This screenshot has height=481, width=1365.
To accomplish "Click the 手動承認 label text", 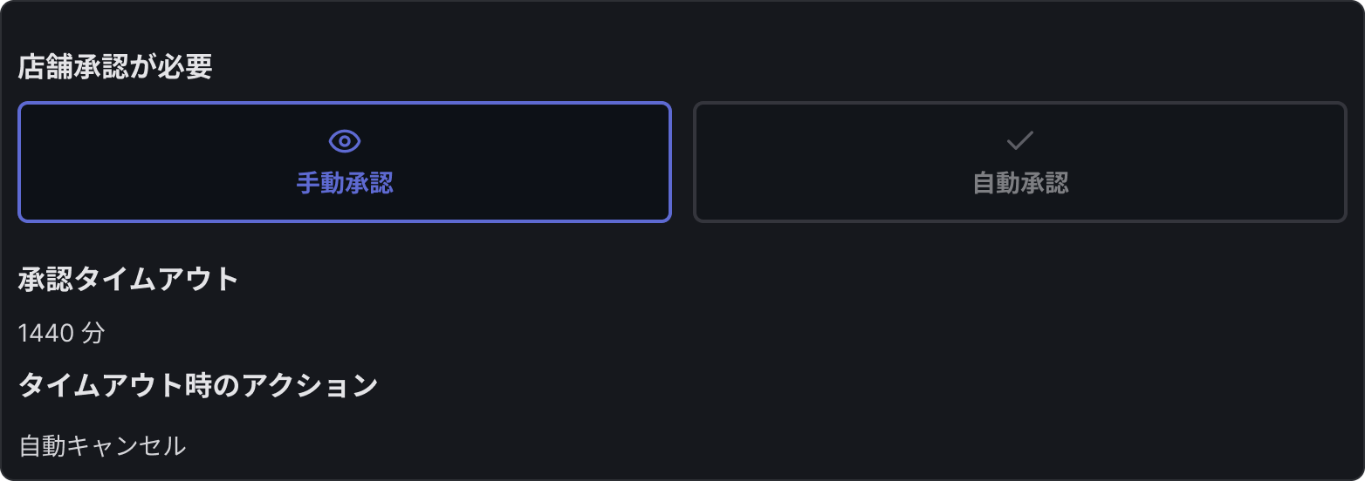I will tap(345, 183).
